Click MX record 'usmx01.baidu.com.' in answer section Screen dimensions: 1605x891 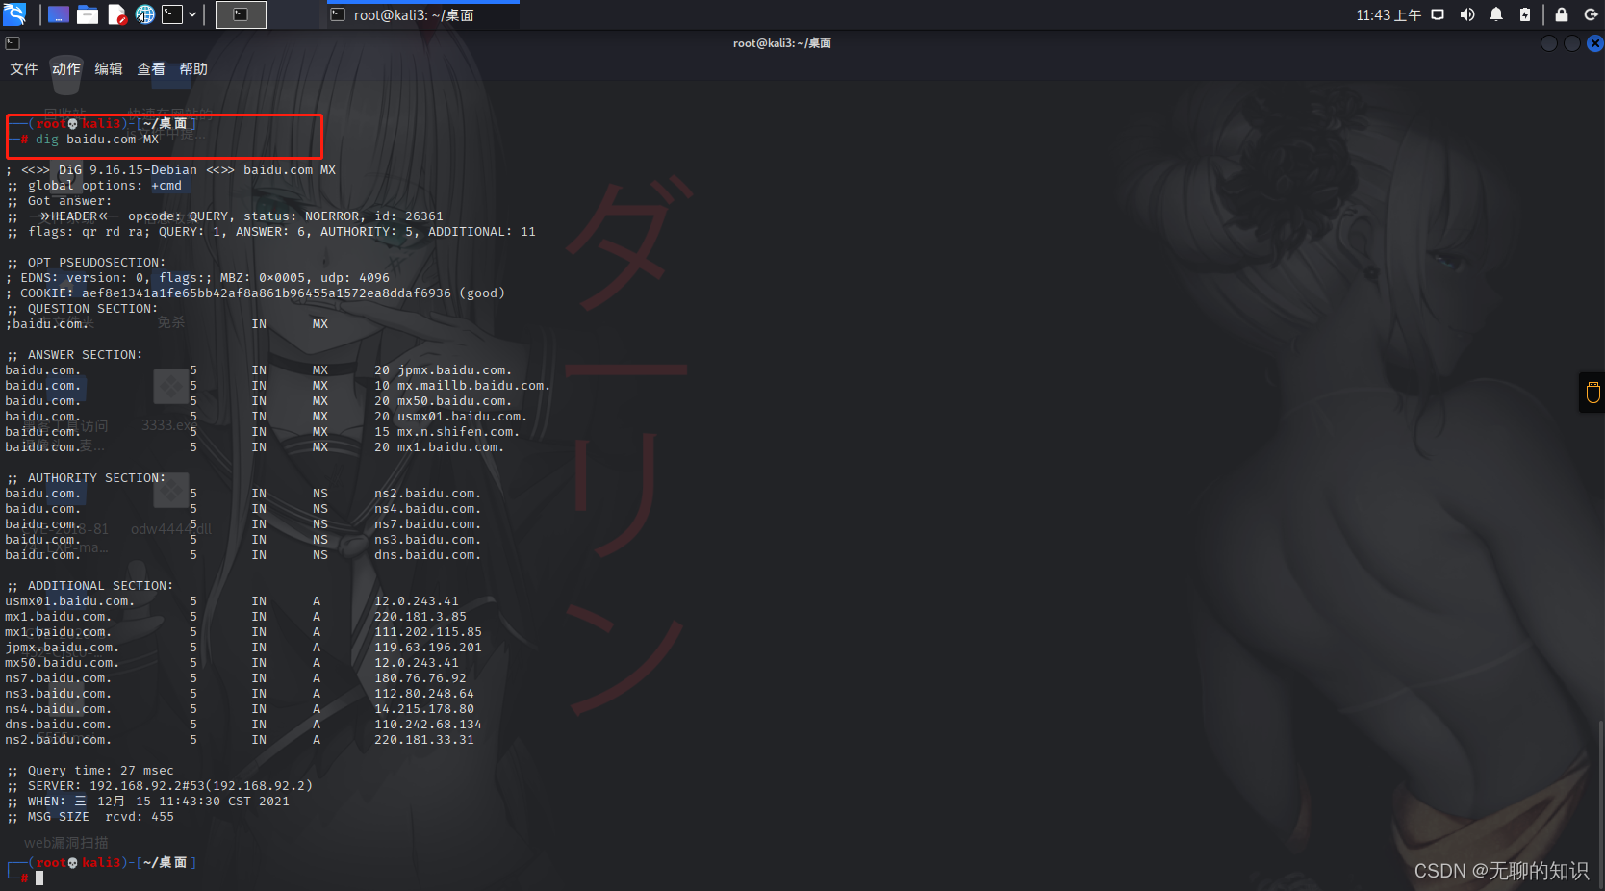point(462,417)
